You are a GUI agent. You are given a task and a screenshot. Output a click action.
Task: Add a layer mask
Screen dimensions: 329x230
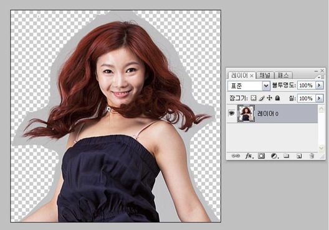tap(262, 156)
